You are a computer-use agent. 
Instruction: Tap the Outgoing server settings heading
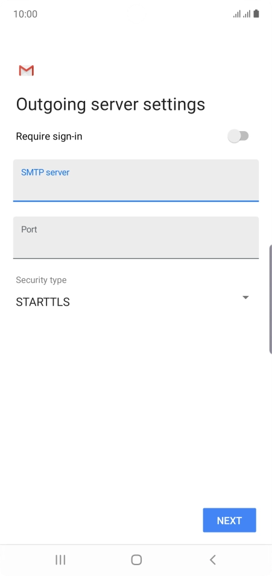(110, 104)
